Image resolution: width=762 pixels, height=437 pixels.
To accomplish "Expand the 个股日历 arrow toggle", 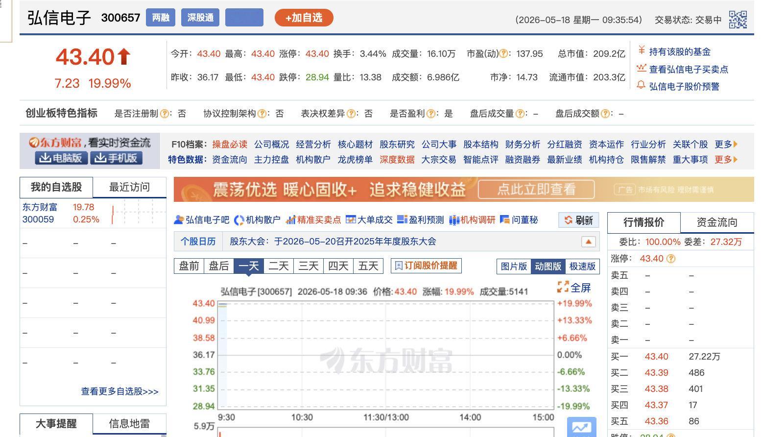I will coord(588,242).
